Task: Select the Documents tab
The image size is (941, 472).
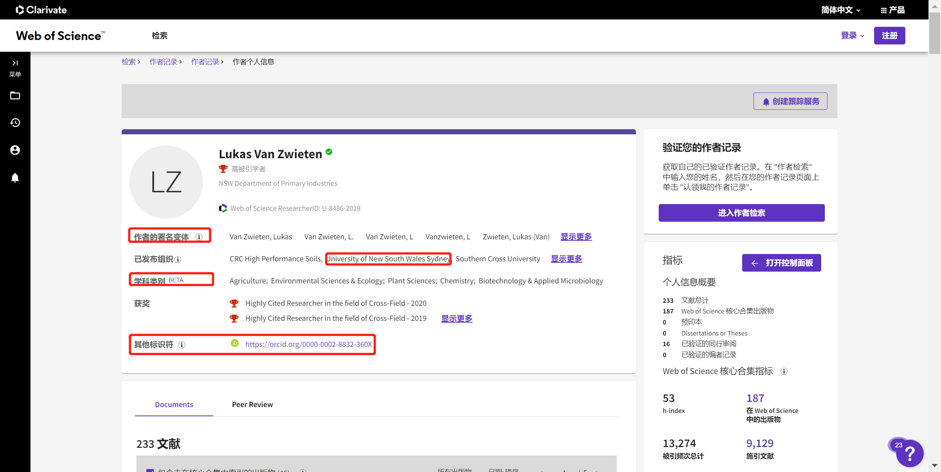Action: (x=174, y=404)
